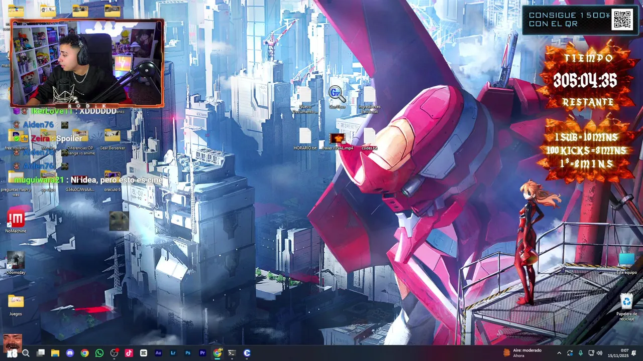Open the GonVisor desktop shortcut
The height and width of the screenshot is (361, 643).
point(337,97)
